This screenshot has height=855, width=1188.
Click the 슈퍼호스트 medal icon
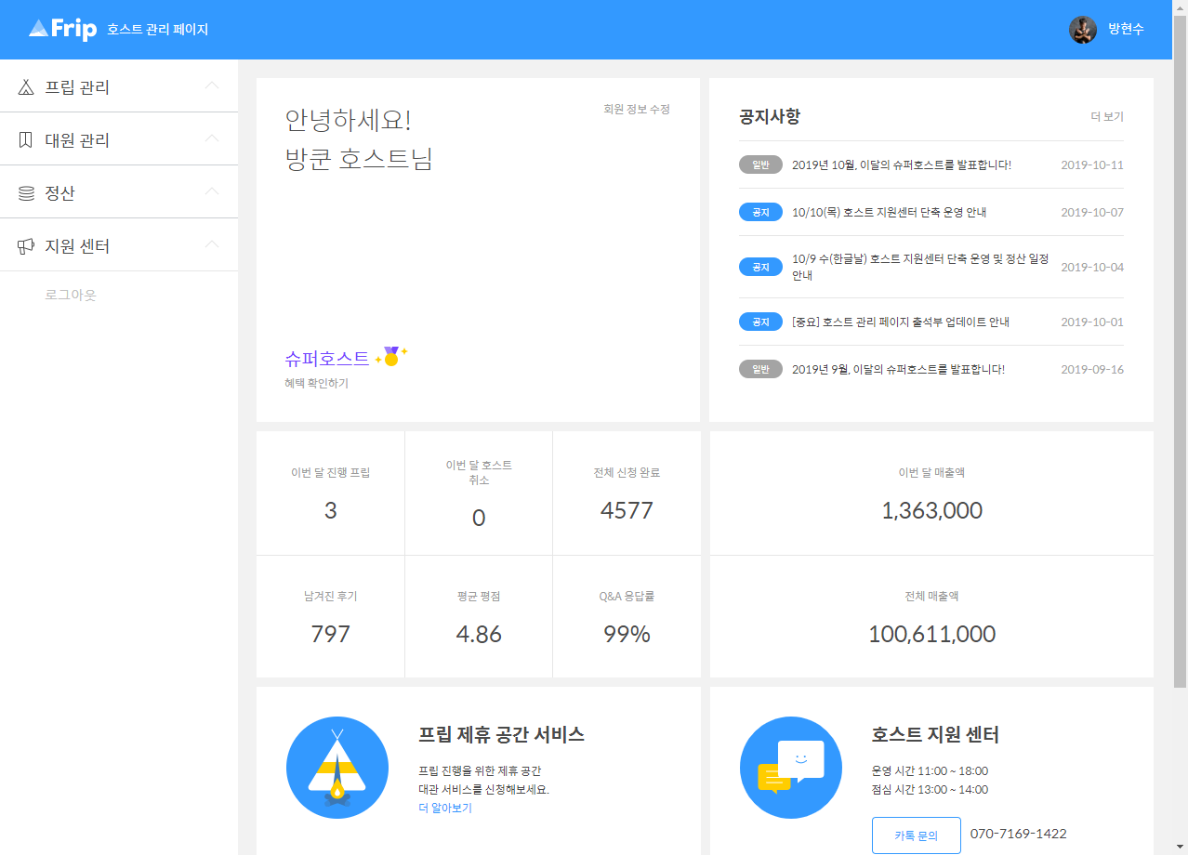[x=391, y=356]
